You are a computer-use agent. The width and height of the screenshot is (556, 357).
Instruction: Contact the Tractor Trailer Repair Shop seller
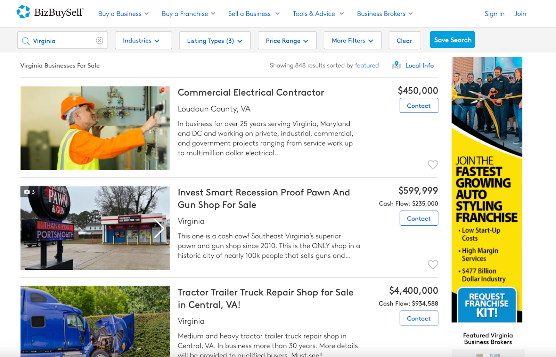coord(419,318)
